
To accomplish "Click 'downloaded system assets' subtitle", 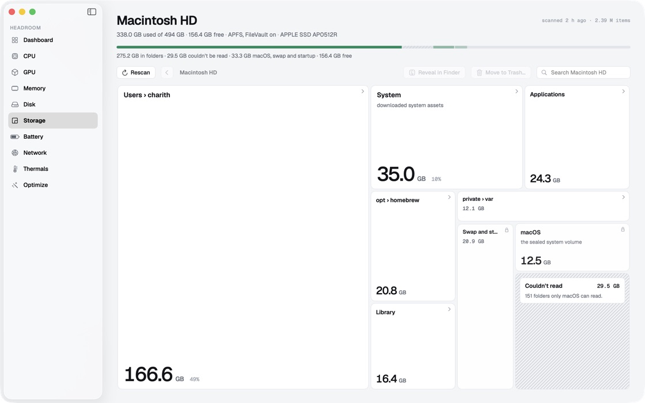I will [x=410, y=105].
